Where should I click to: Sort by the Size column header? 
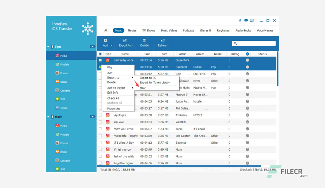164,54
